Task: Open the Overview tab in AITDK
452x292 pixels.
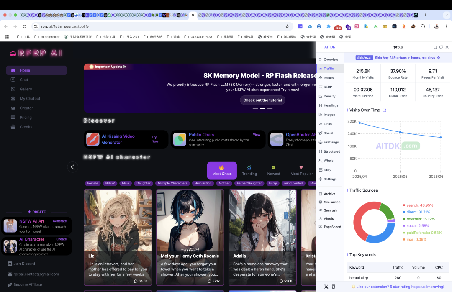Action: click(x=330, y=59)
